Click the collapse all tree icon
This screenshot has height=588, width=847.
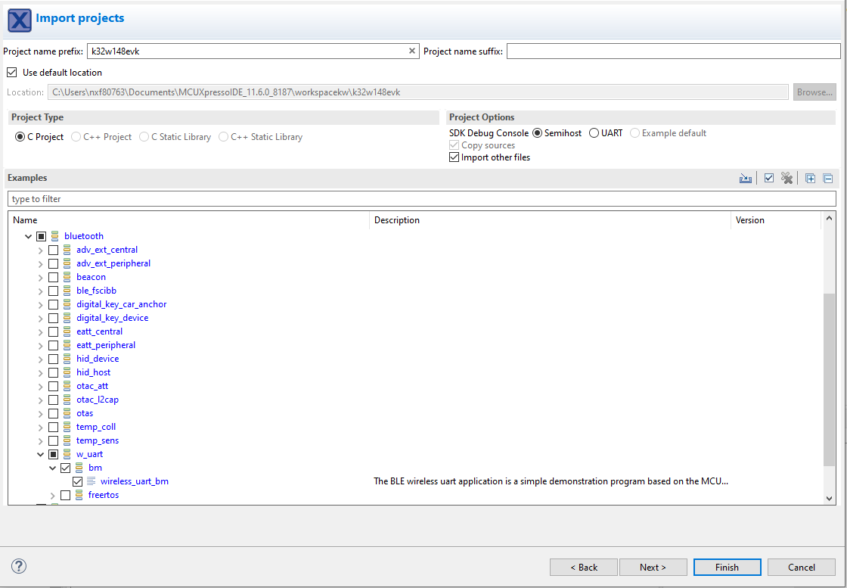(828, 179)
